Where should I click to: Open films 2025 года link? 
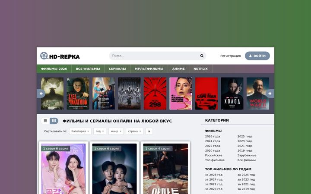pyautogui.click(x=245, y=136)
